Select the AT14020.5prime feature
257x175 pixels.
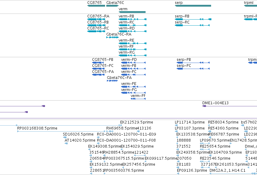click(x=66, y=143)
